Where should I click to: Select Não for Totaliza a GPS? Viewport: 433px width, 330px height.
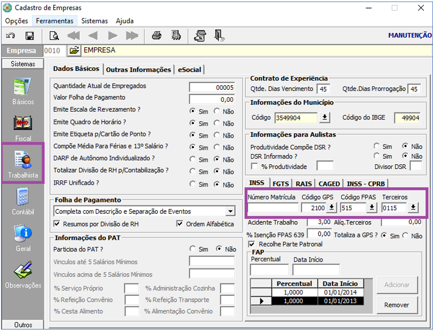pos(406,236)
